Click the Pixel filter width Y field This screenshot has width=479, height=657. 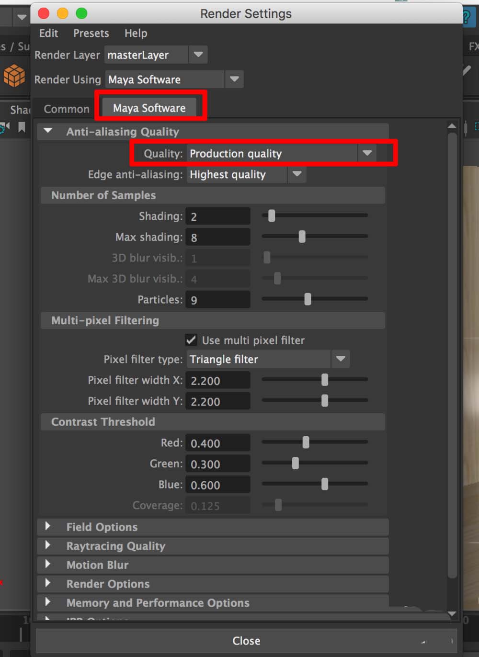[218, 401]
